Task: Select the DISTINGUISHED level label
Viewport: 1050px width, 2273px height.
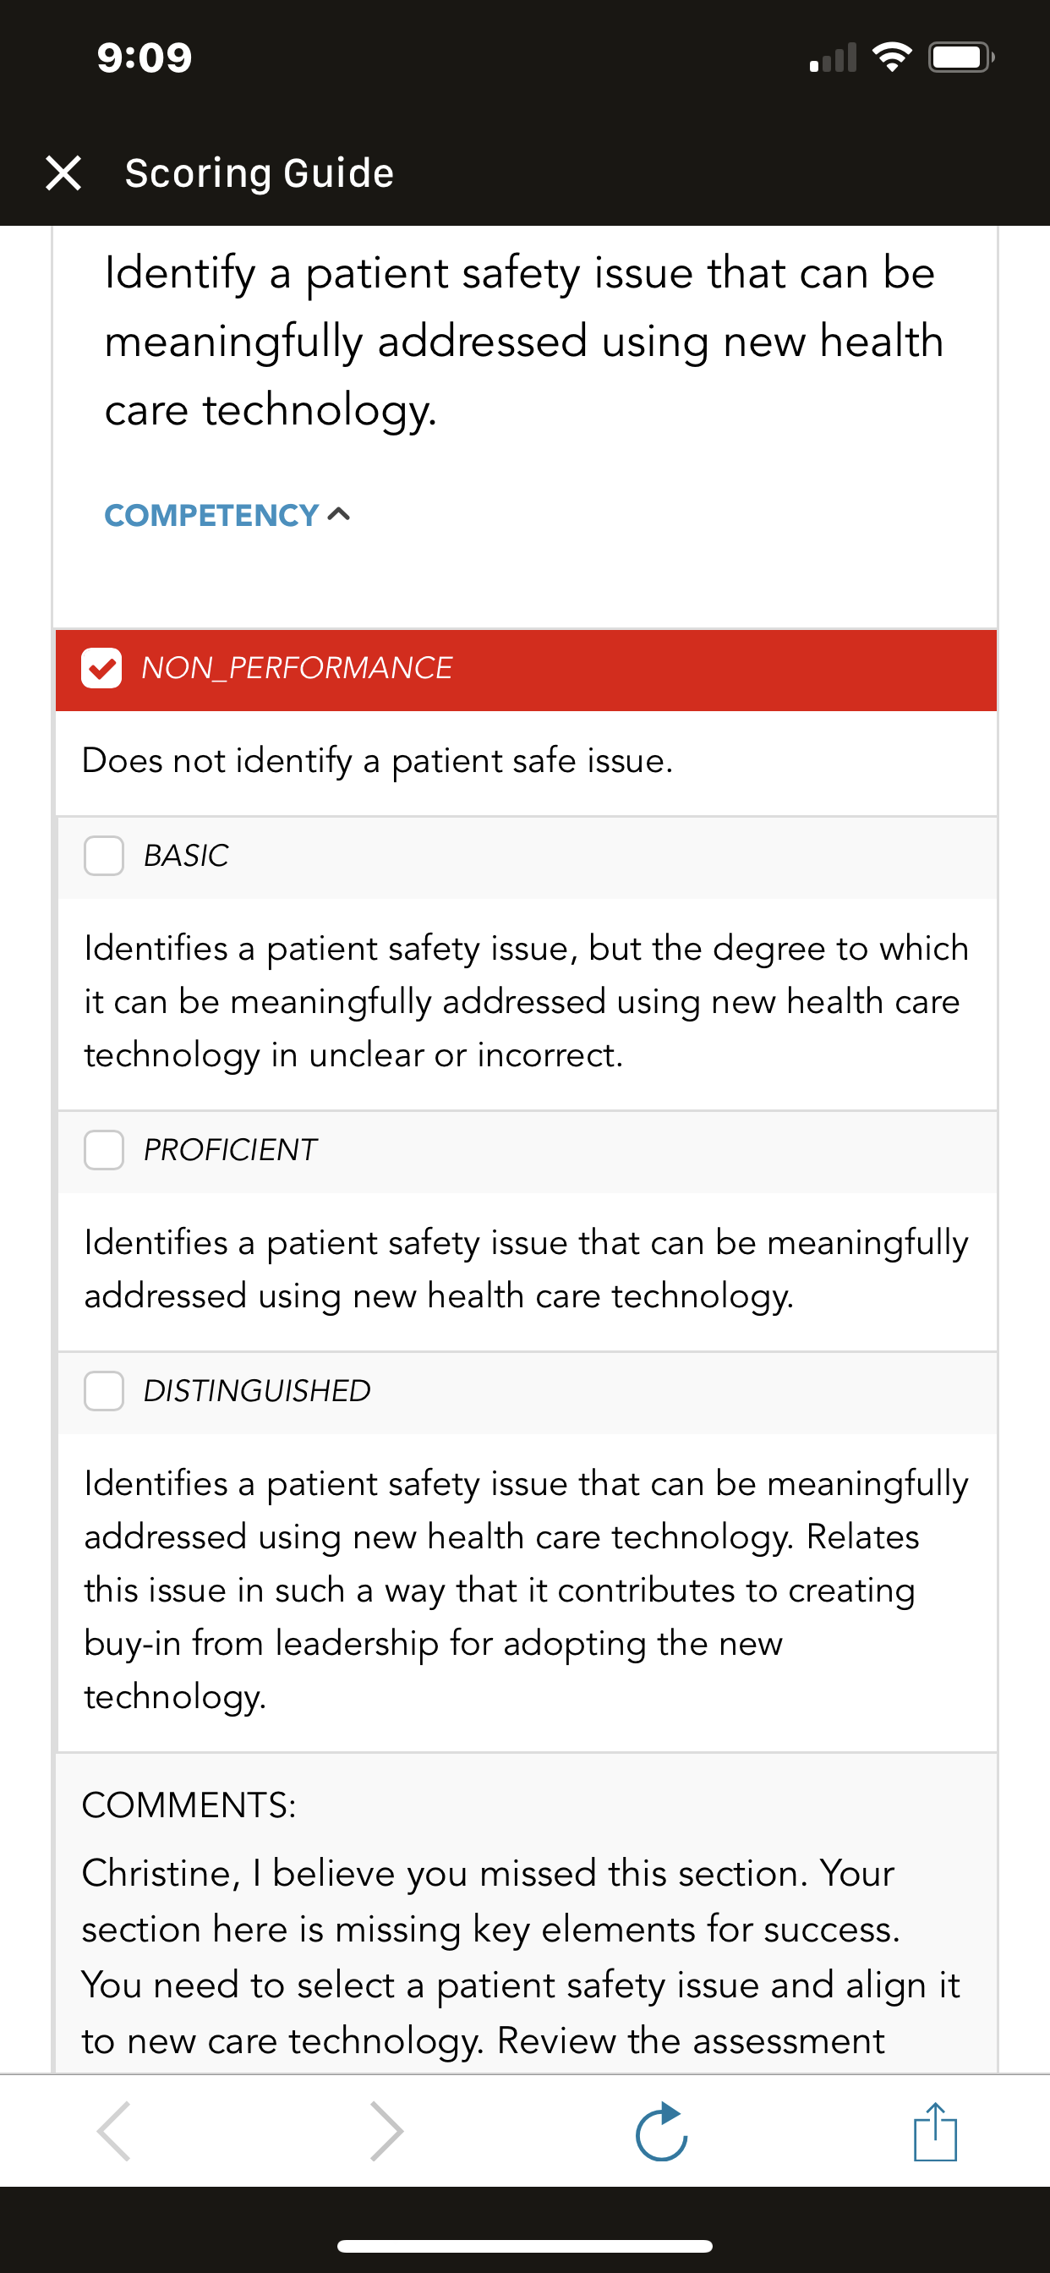Action: tap(257, 1391)
